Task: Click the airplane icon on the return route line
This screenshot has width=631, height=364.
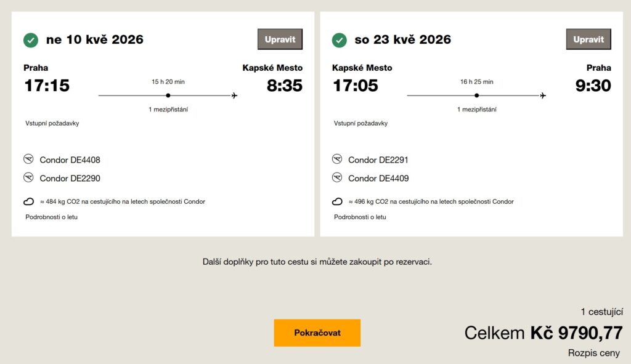Action: 543,95
